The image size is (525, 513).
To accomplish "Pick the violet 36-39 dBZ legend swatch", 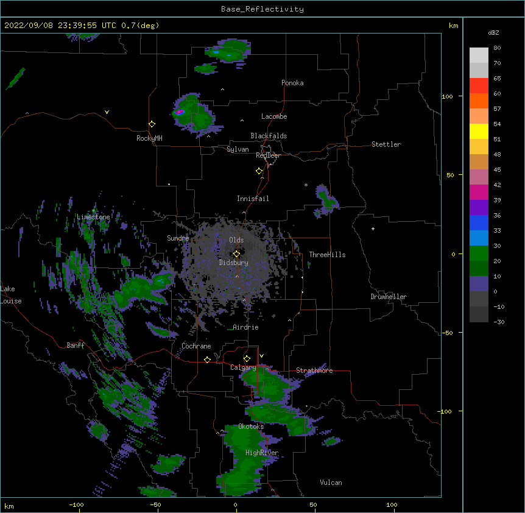I will point(479,208).
